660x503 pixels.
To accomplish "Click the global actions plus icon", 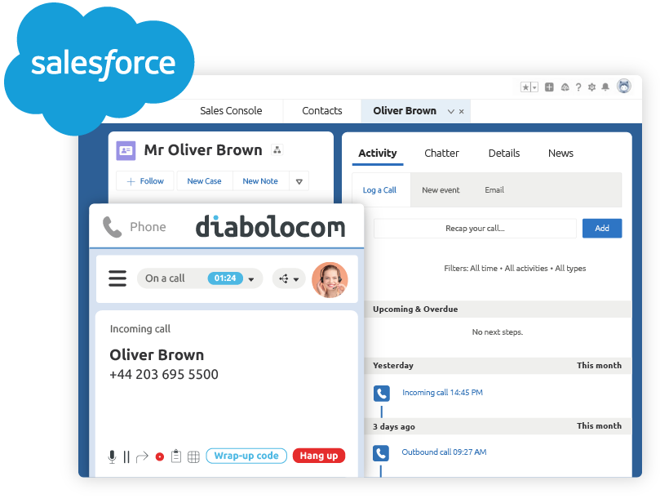I will pyautogui.click(x=549, y=87).
